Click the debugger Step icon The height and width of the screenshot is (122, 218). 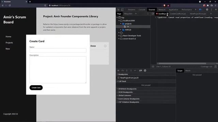[135, 70]
